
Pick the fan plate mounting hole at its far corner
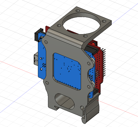click(x=78, y=11)
